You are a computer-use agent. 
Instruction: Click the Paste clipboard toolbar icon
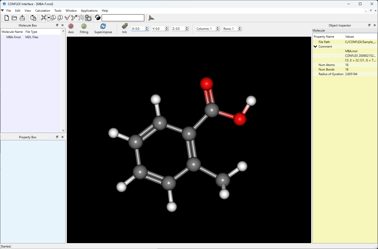(x=33, y=18)
